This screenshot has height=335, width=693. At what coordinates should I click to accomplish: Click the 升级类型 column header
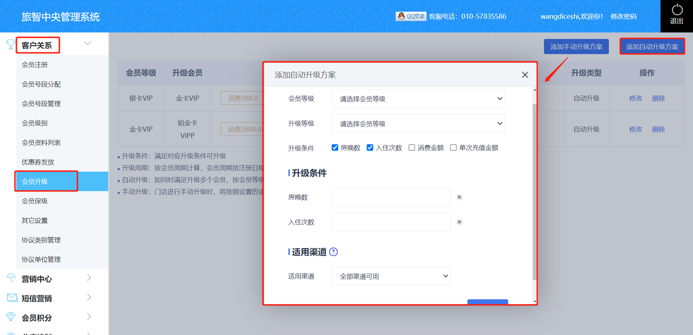(x=586, y=73)
